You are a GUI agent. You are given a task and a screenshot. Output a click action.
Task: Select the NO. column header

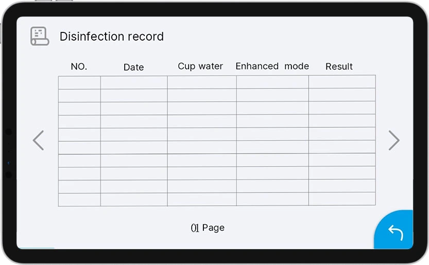click(79, 67)
